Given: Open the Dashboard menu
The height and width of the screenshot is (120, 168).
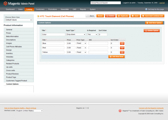Looking at the screenshot, I should click(x=10, y=9).
